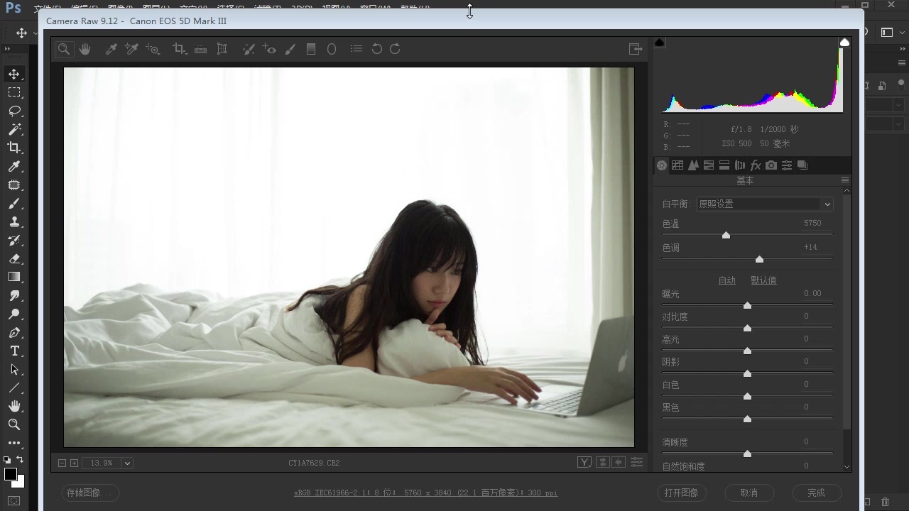The height and width of the screenshot is (511, 909).
Task: Rotate image clockwise
Action: (396, 49)
